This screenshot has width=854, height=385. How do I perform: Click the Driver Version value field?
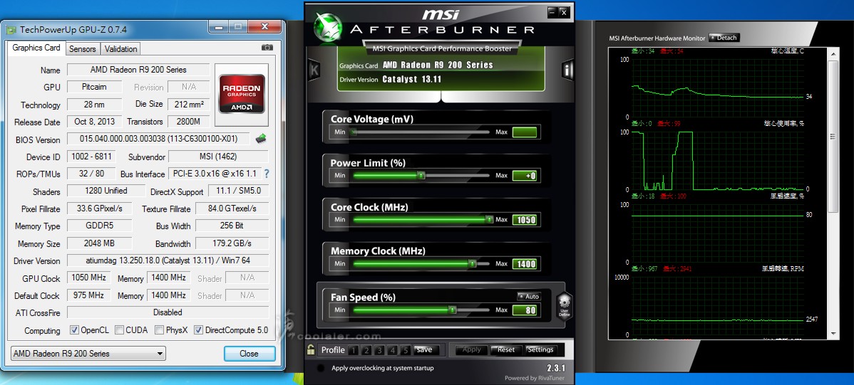tap(168, 260)
